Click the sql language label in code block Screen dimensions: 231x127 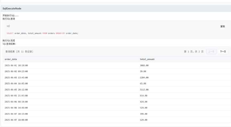click(x=8, y=26)
